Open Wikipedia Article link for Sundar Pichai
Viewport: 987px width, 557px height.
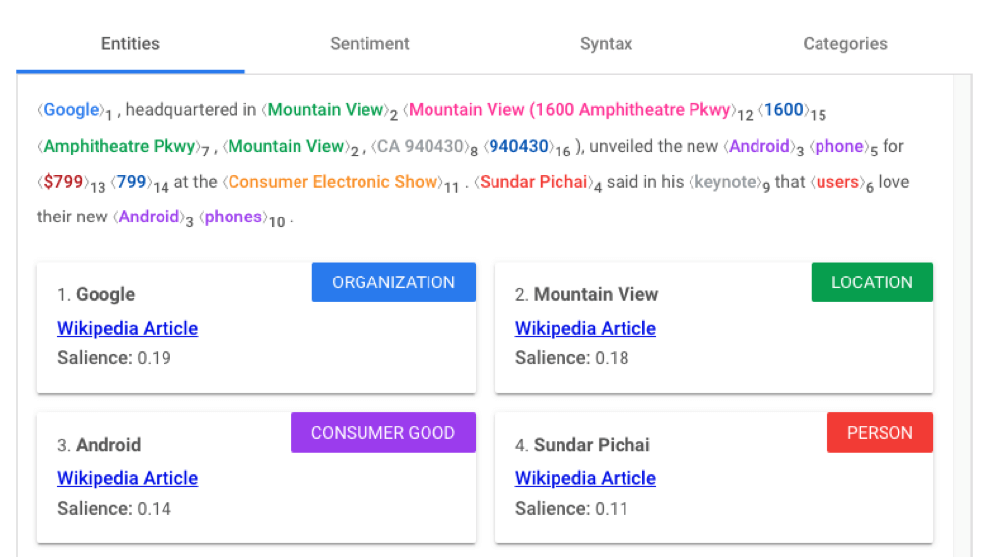(x=585, y=479)
